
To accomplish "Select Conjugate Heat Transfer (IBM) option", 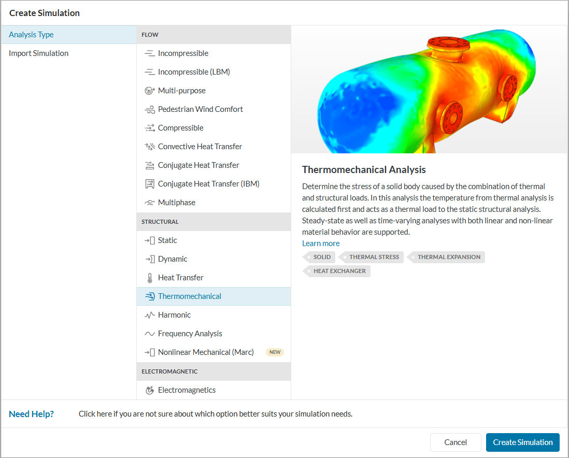I will point(208,184).
